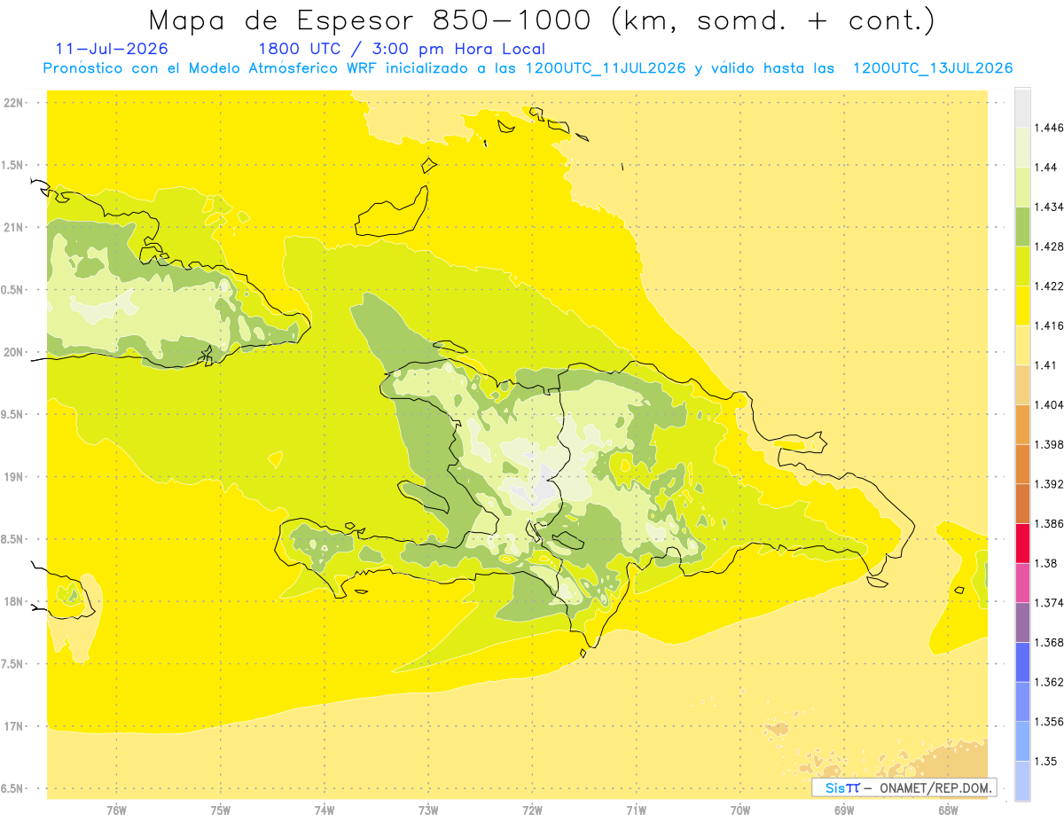Viewport: 1064px width, 822px height.
Task: Click the legend value "1.416"
Action: tap(1049, 325)
